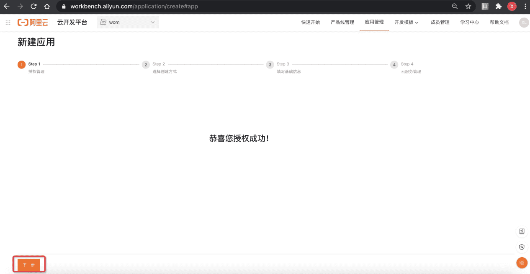Open the 帮助文档 link
This screenshot has width=530, height=274.
point(499,23)
